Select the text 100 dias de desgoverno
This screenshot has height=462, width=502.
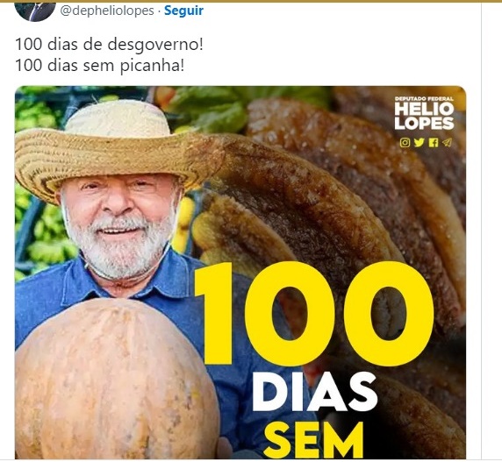109,45
